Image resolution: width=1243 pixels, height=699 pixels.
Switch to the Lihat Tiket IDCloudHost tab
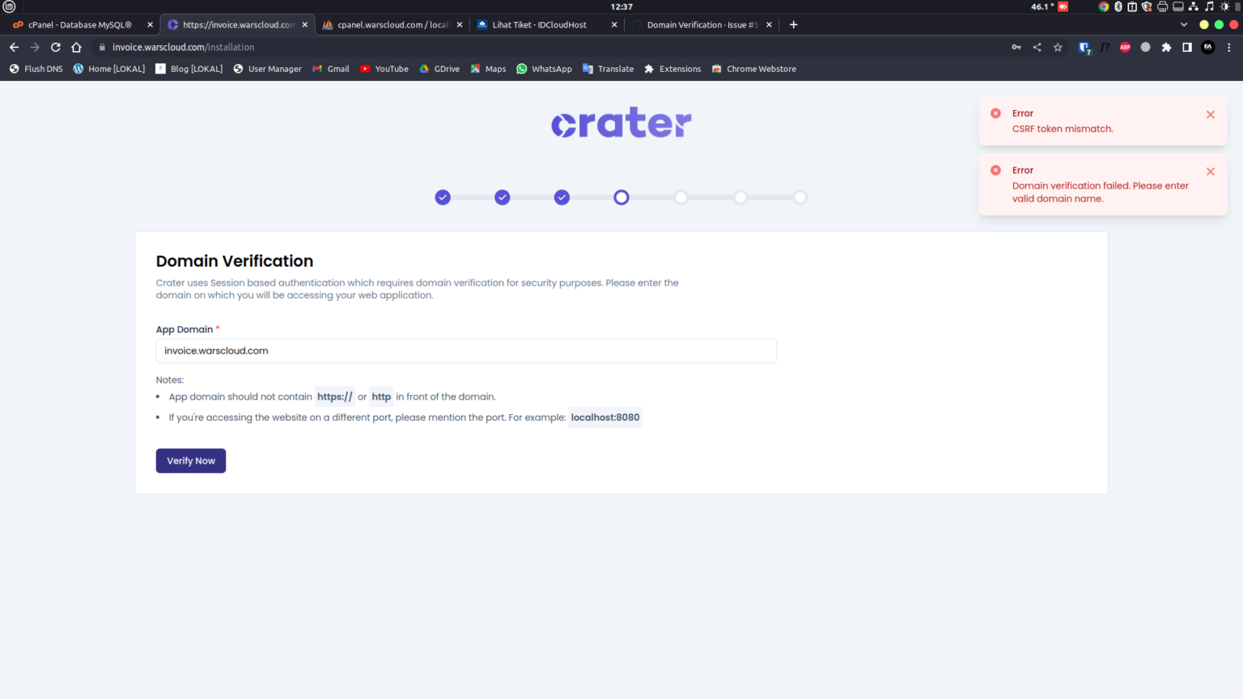pyautogui.click(x=538, y=24)
